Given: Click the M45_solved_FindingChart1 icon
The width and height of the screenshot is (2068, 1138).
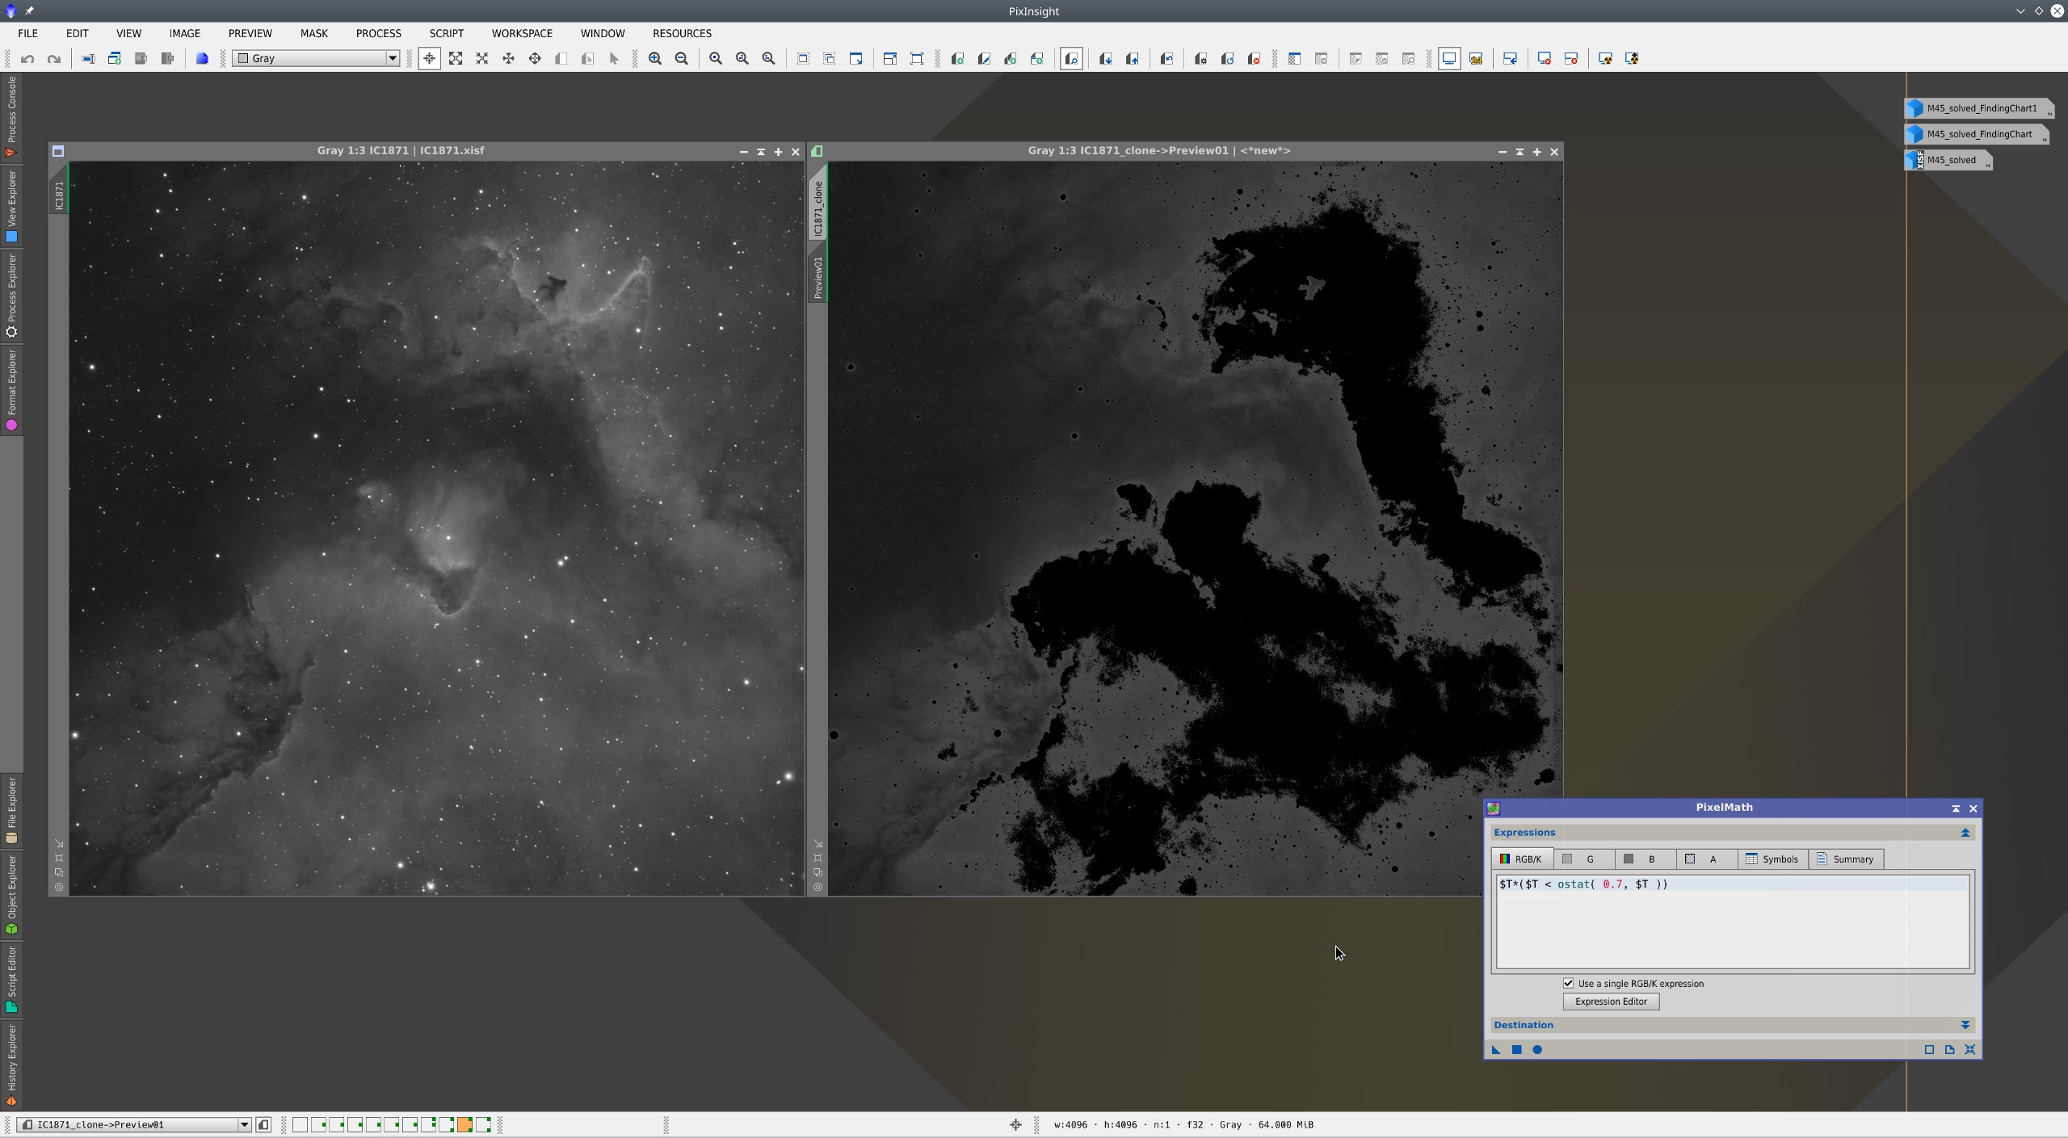Looking at the screenshot, I should (x=1978, y=108).
